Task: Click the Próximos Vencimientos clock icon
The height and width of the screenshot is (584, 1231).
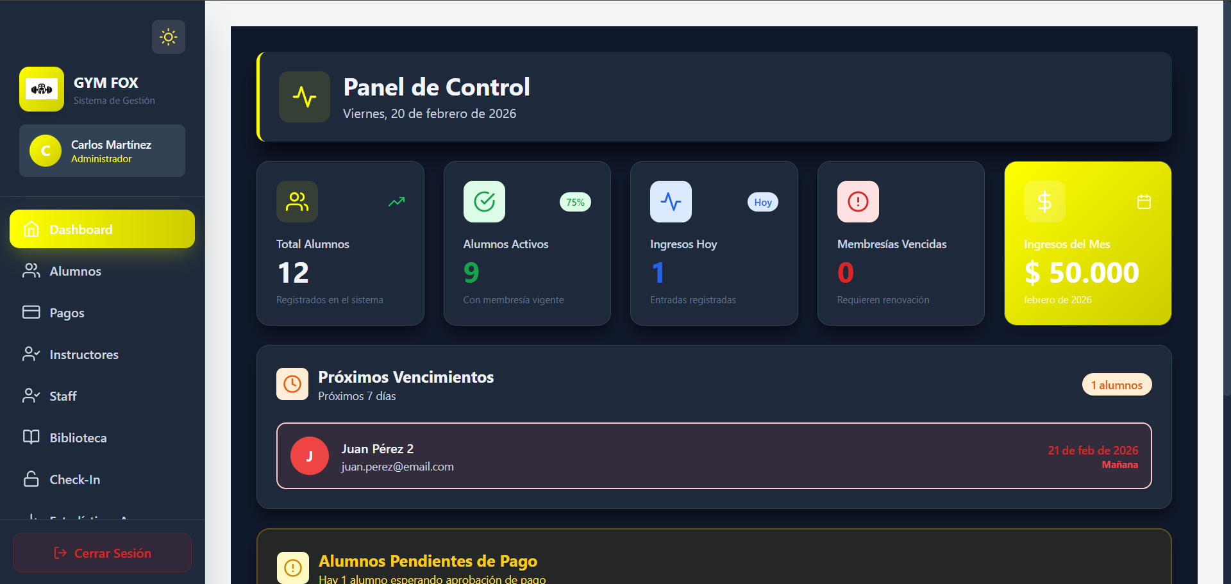Action: point(292,384)
